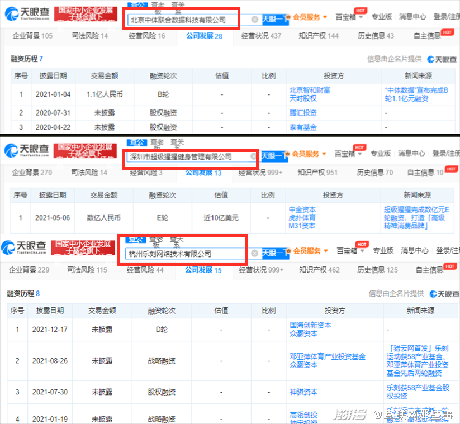Open the 企业背景 105 tab
The height and width of the screenshot is (424, 460).
(x=32, y=36)
